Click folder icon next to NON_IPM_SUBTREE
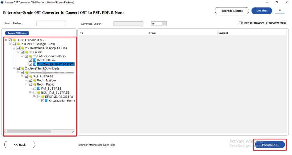 [38, 93]
